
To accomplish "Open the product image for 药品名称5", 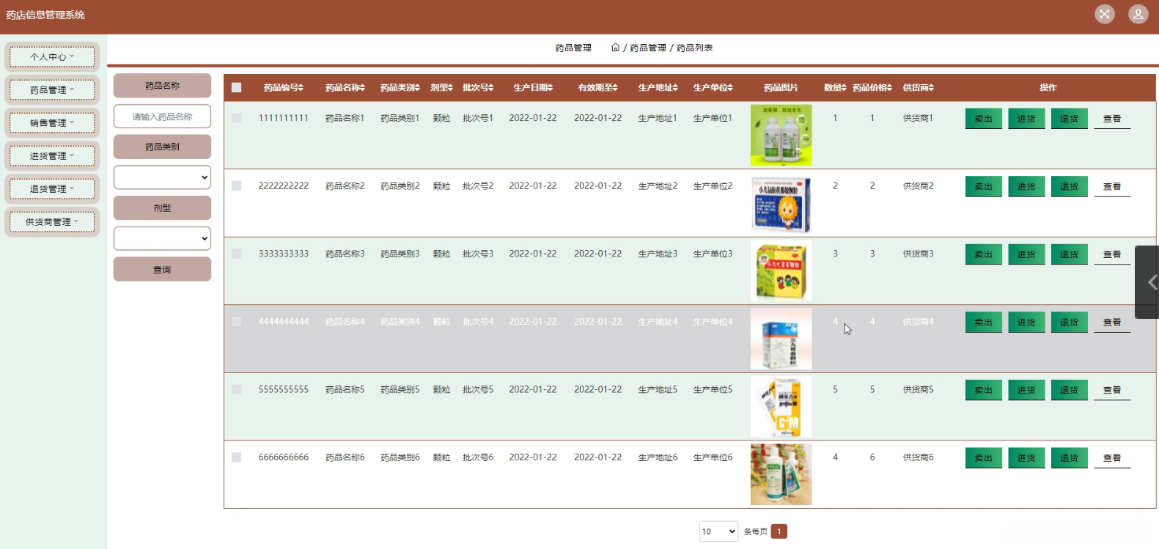I will (x=781, y=407).
